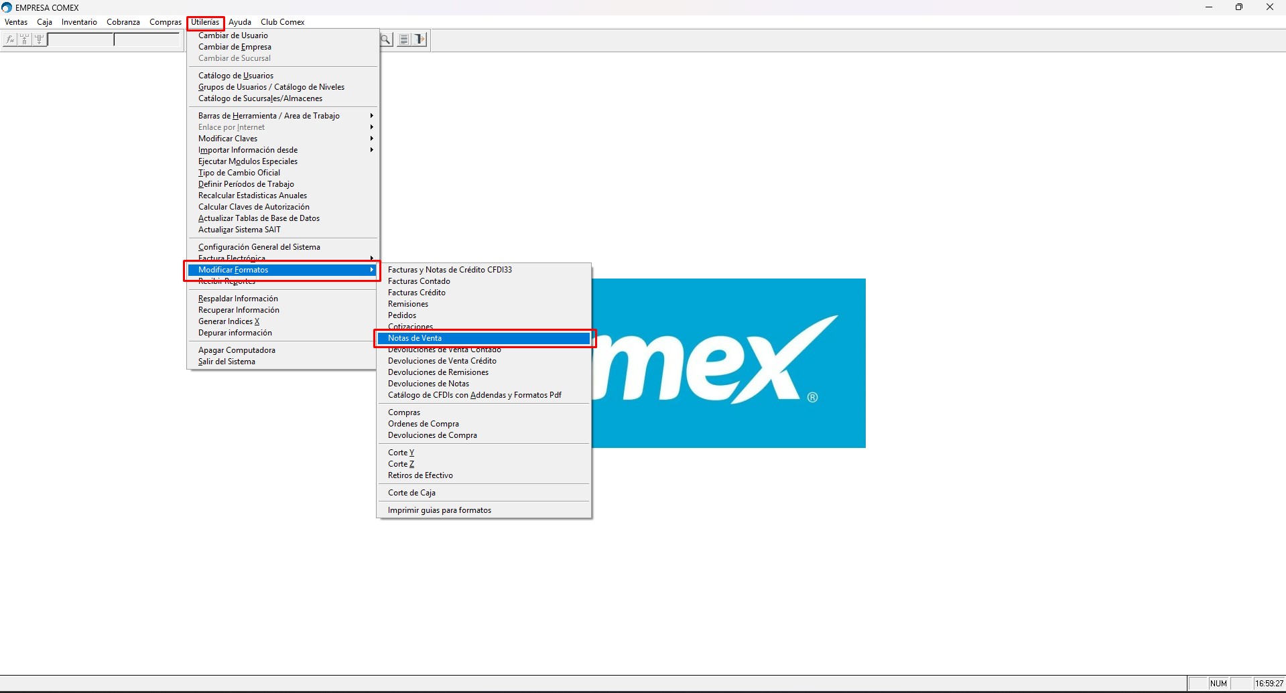This screenshot has height=693, width=1286.
Task: Choose Cambiar de Empresa
Action: click(283, 47)
